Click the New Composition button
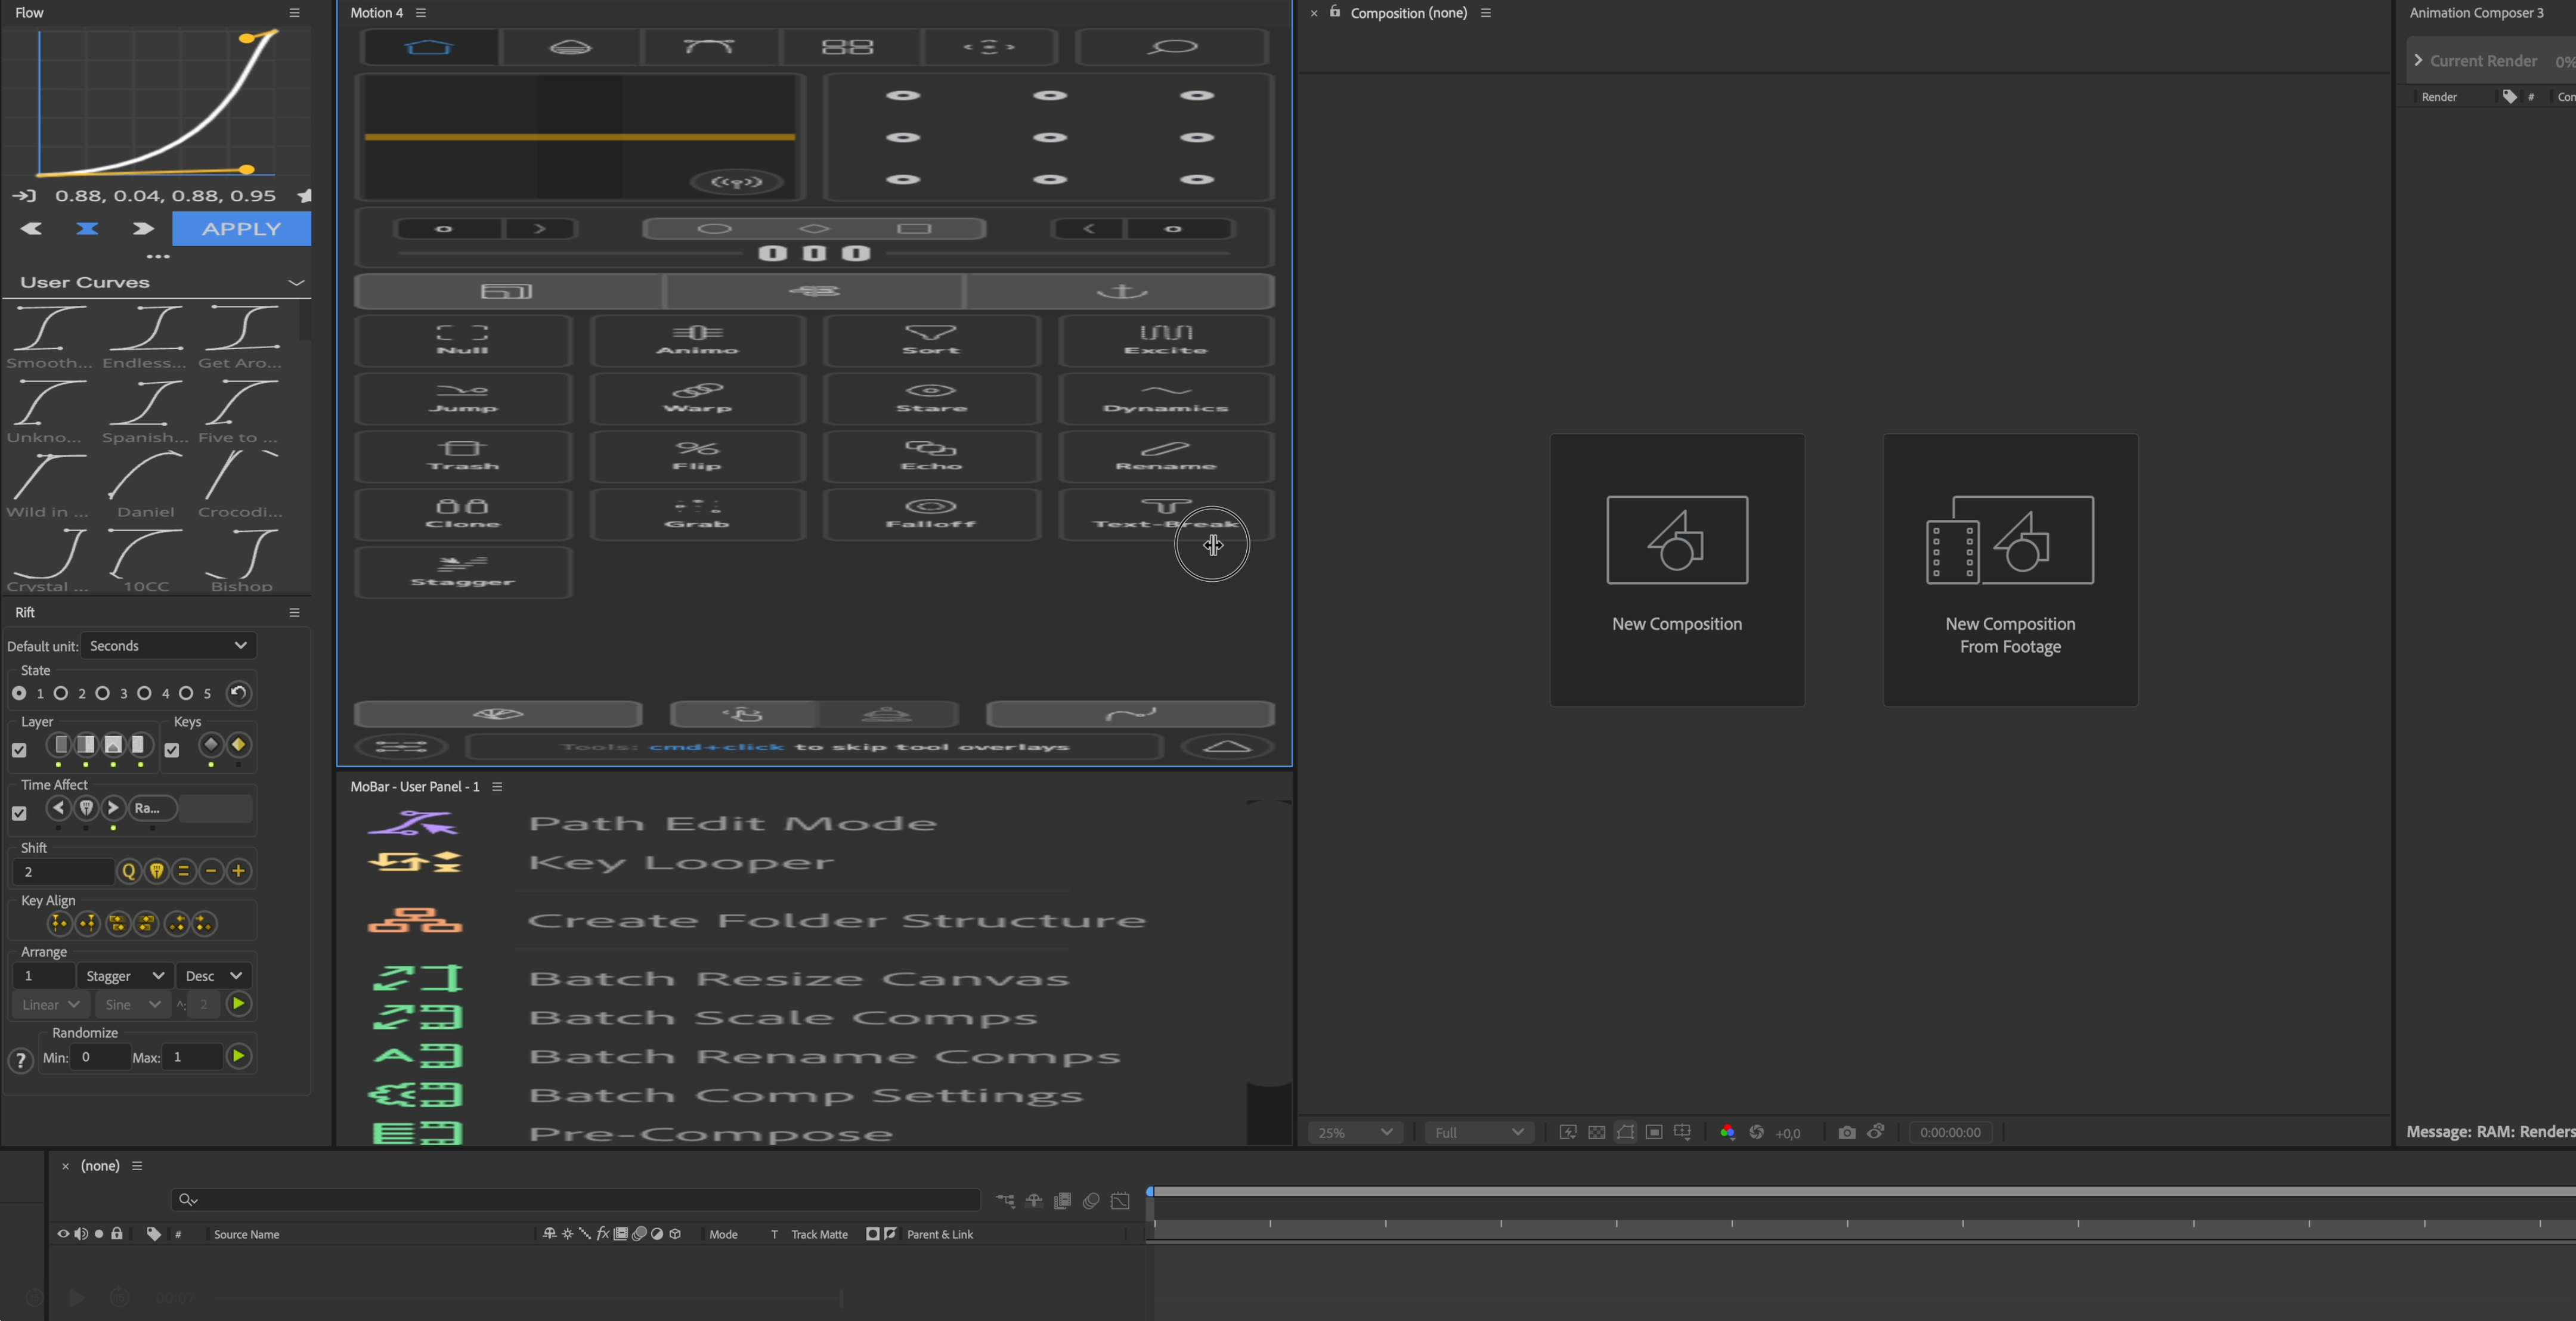This screenshot has width=2576, height=1321. (1676, 570)
